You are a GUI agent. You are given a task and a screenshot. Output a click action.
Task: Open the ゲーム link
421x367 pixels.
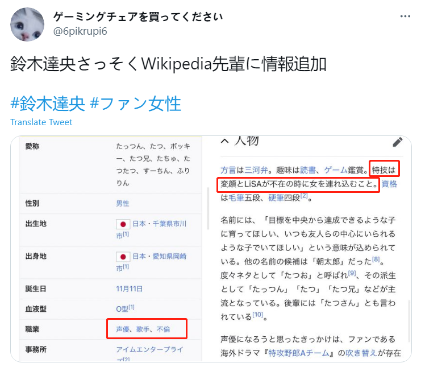tap(336, 170)
